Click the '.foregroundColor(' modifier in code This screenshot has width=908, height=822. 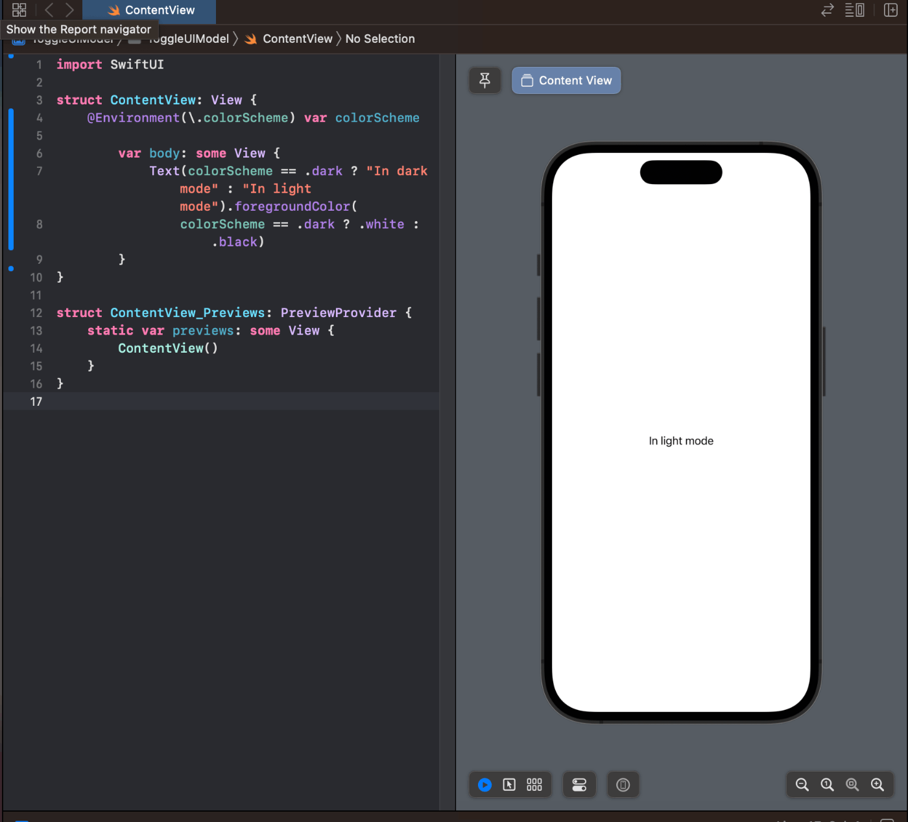coord(293,206)
